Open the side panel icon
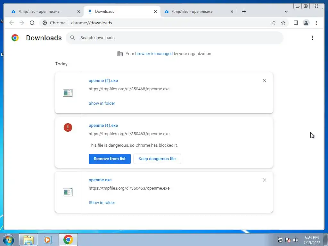The image size is (328, 246). (x=296, y=23)
